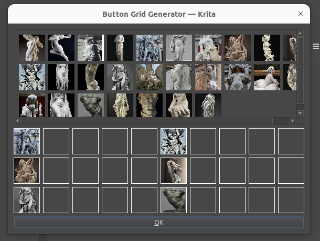Click empty grid button left of winged figure button

144,171
